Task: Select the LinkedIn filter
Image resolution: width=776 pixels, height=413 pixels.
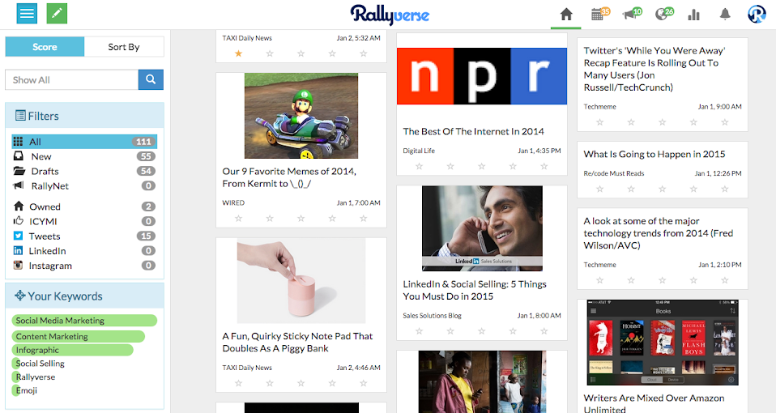Action: (x=84, y=251)
